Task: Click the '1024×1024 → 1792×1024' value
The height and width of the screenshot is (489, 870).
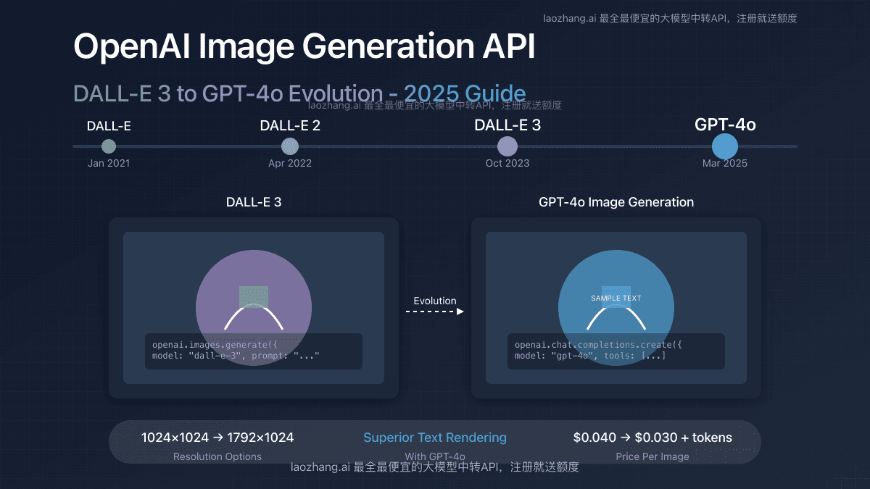Action: [217, 438]
